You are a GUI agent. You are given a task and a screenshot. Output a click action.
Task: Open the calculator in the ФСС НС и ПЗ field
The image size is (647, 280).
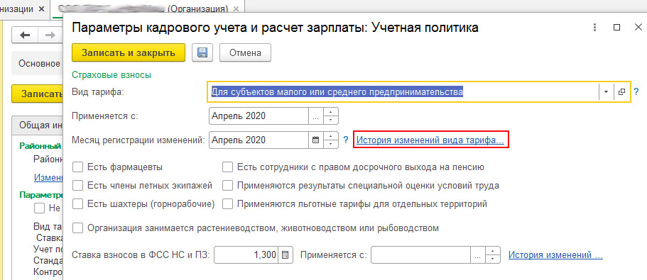click(285, 255)
